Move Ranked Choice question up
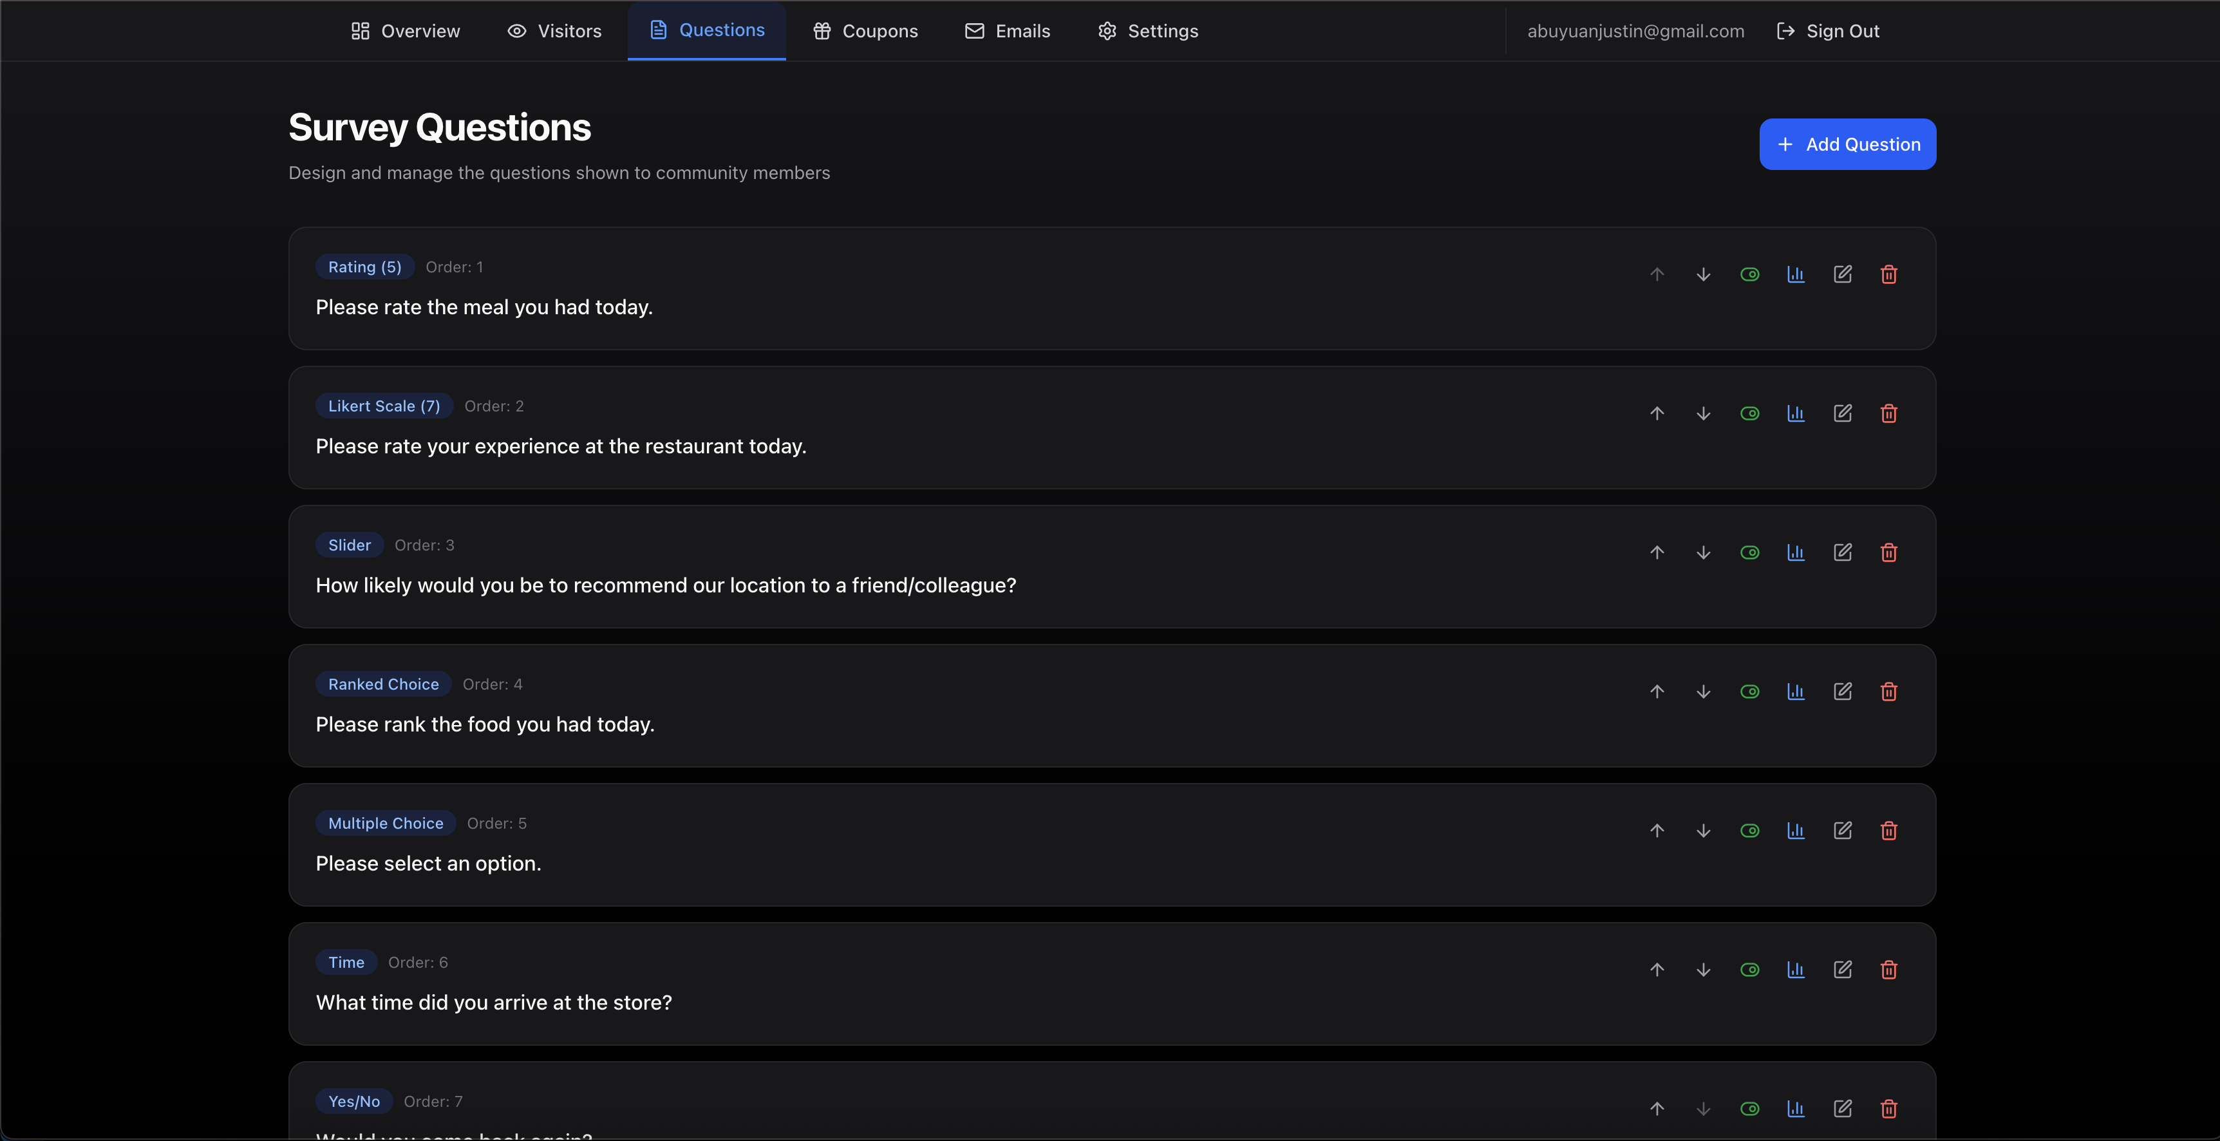 point(1657,691)
